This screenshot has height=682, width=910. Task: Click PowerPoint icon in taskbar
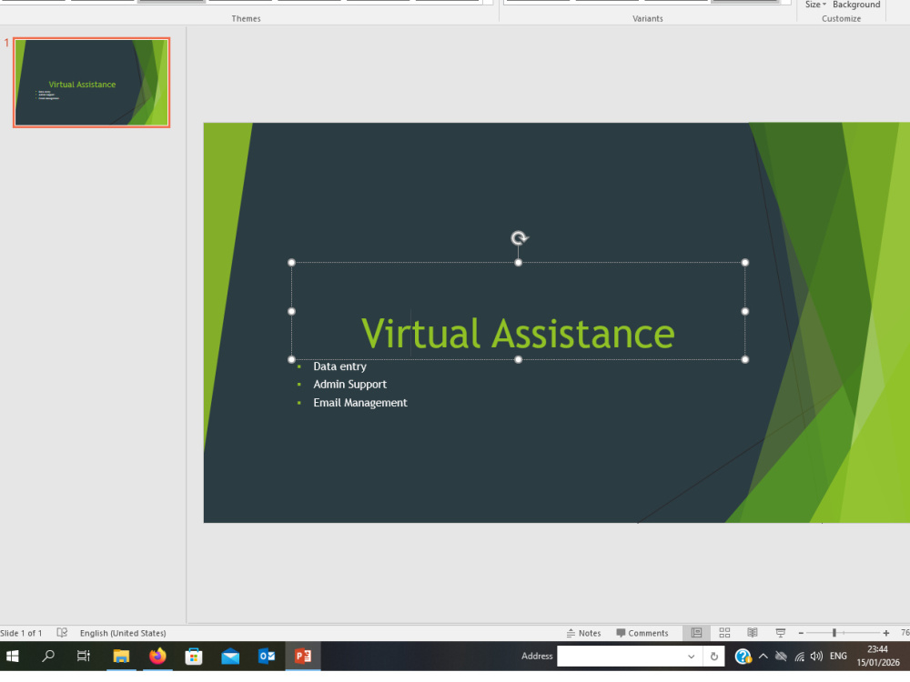[x=303, y=656]
